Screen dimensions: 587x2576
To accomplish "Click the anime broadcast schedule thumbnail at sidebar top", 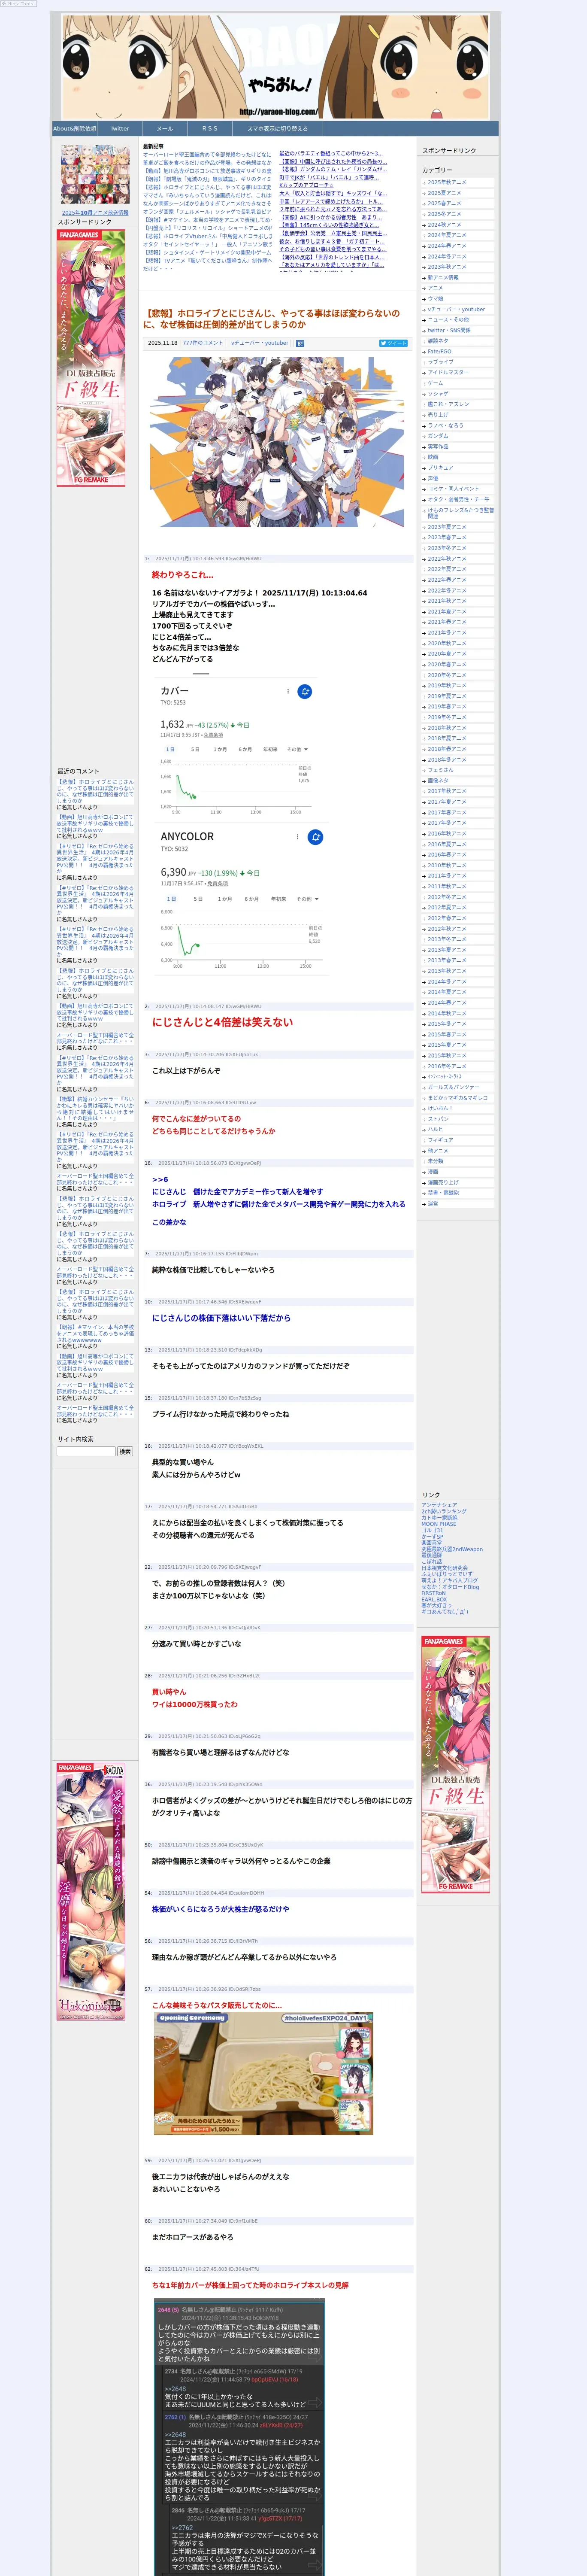I will [x=95, y=174].
